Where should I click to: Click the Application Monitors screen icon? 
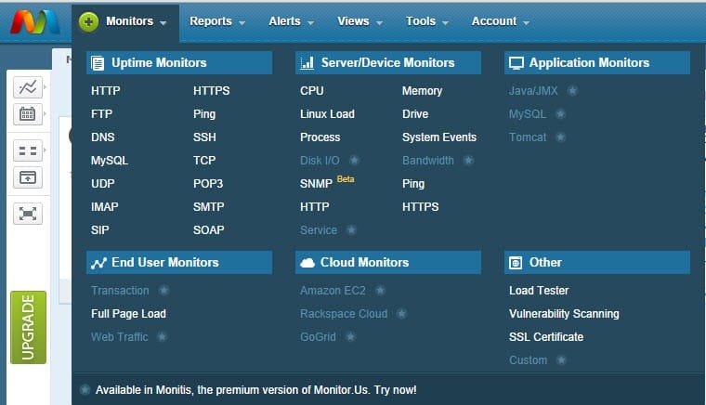[516, 63]
